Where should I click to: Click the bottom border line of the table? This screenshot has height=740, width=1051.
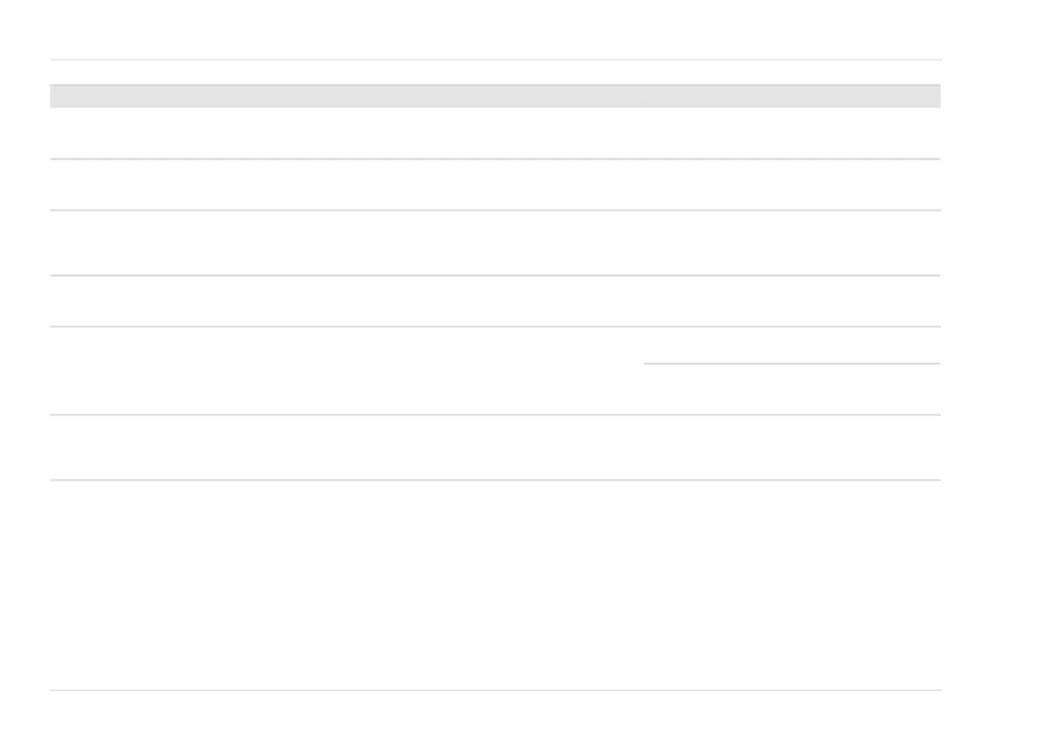click(494, 690)
